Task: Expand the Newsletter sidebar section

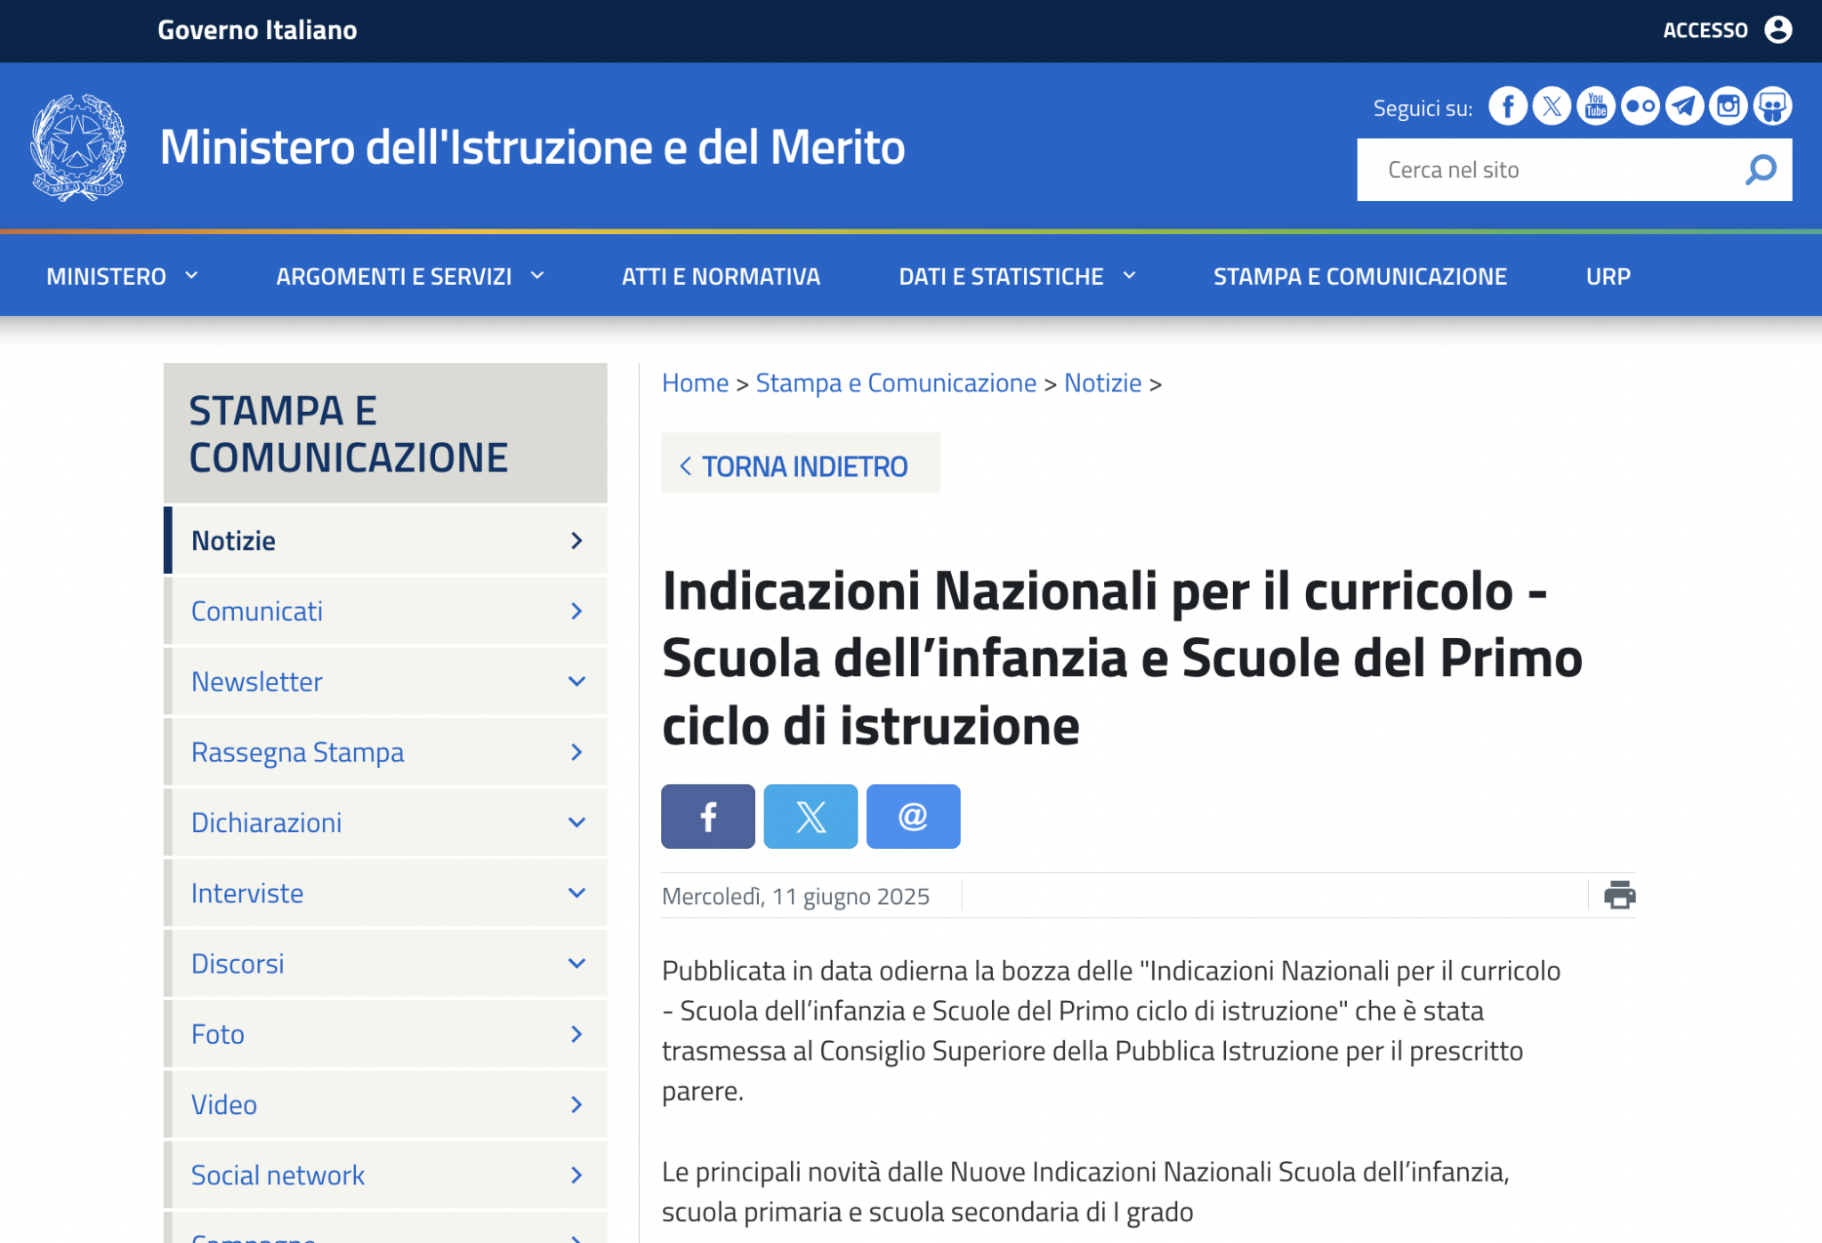Action: (576, 682)
